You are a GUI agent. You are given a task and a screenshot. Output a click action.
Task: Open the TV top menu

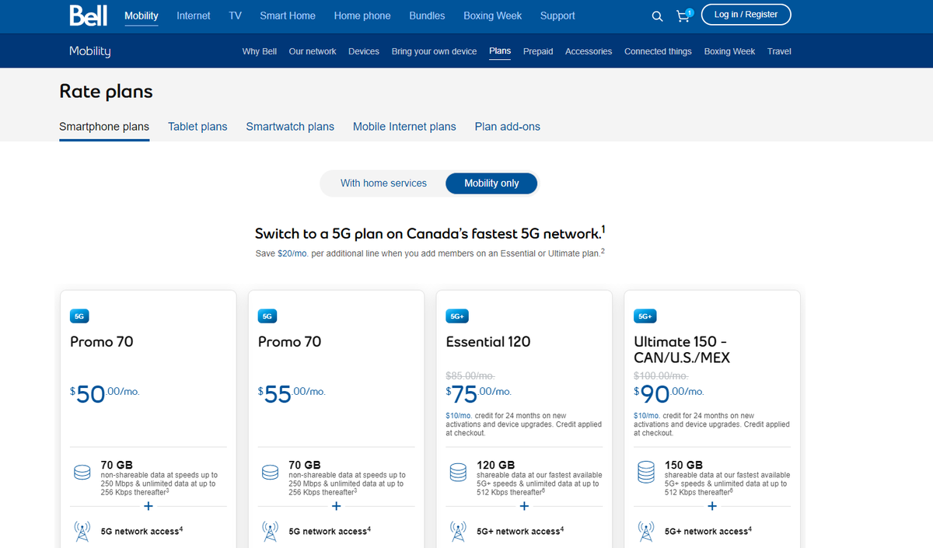pyautogui.click(x=236, y=16)
